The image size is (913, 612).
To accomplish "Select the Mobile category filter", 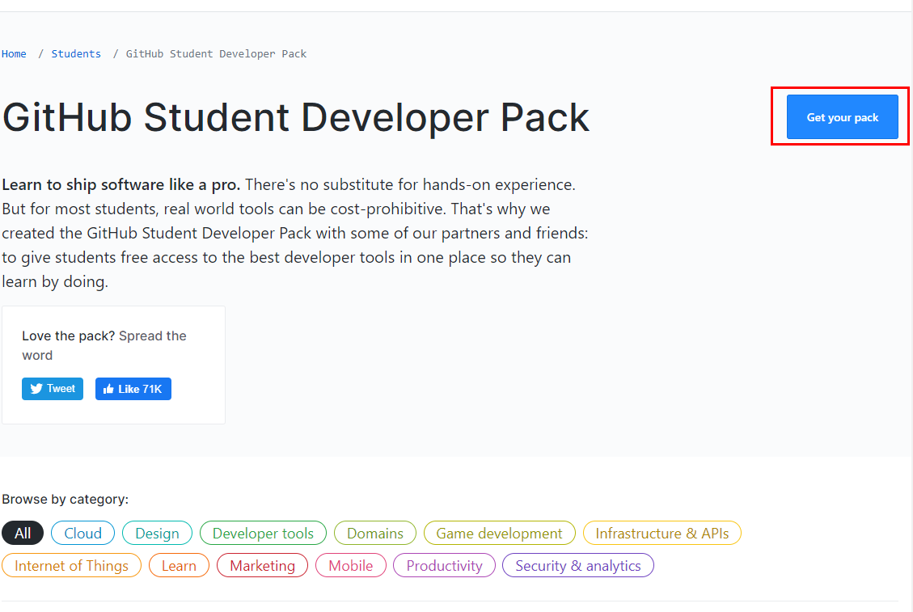I will 350,565.
